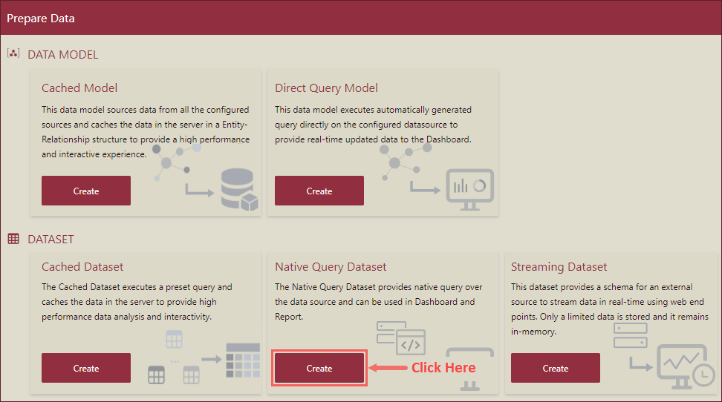Image resolution: width=722 pixels, height=402 pixels.
Task: Click the Prepare Data header title
Action: pyautogui.click(x=41, y=19)
